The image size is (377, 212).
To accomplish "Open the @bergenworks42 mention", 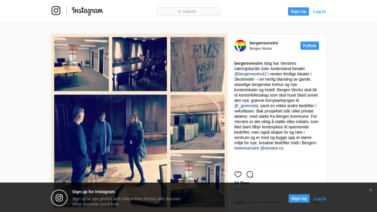I will 251,74.
